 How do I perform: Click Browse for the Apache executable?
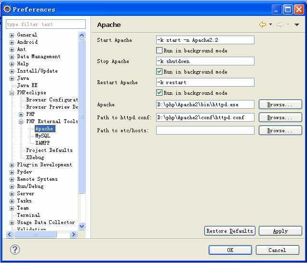[x=280, y=104]
